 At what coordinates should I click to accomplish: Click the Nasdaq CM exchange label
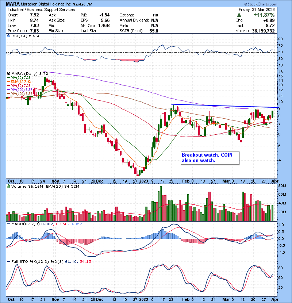pos(82,4)
